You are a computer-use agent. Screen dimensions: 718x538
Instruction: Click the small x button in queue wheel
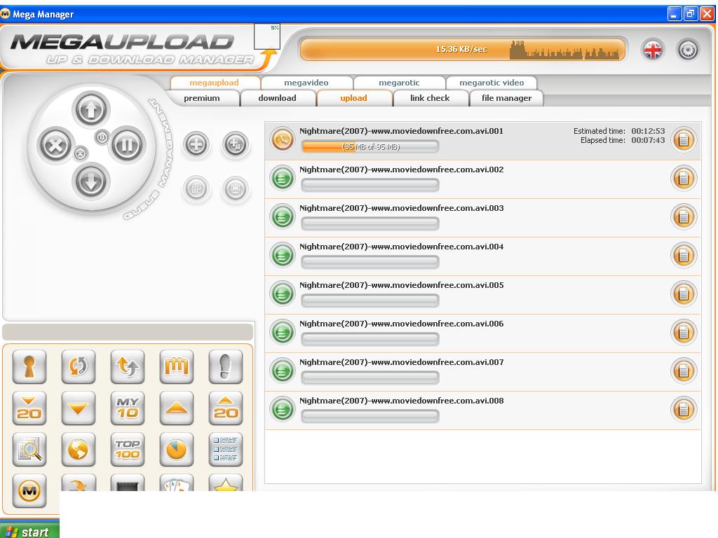80,153
